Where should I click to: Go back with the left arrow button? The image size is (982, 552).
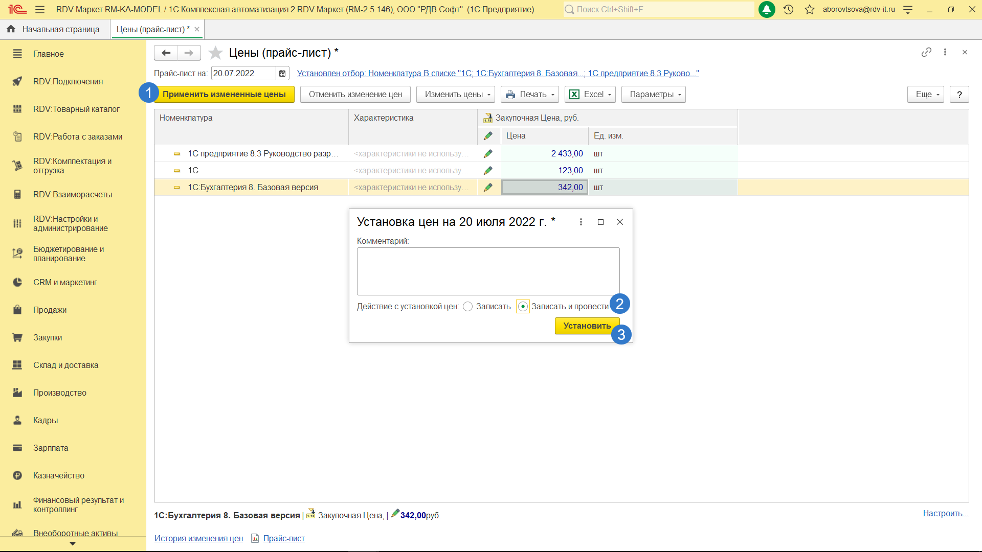coord(166,53)
